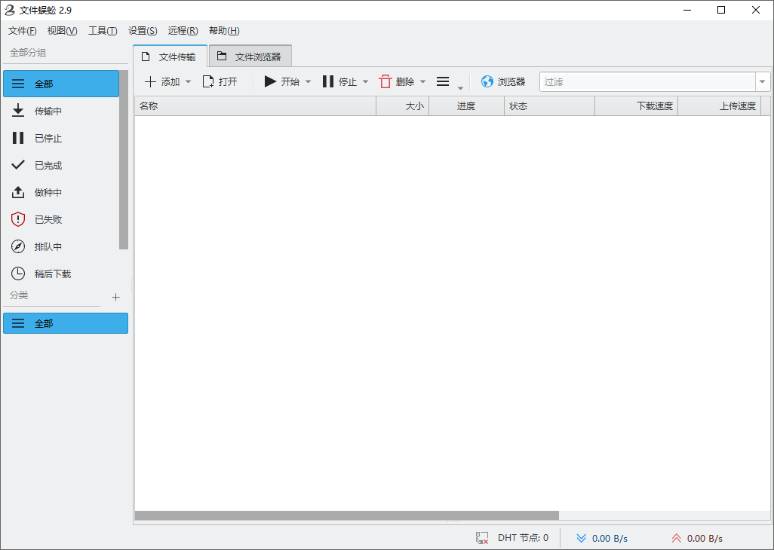Open the 帮助(H) menu
Screen dimensions: 774x550
[x=224, y=31]
